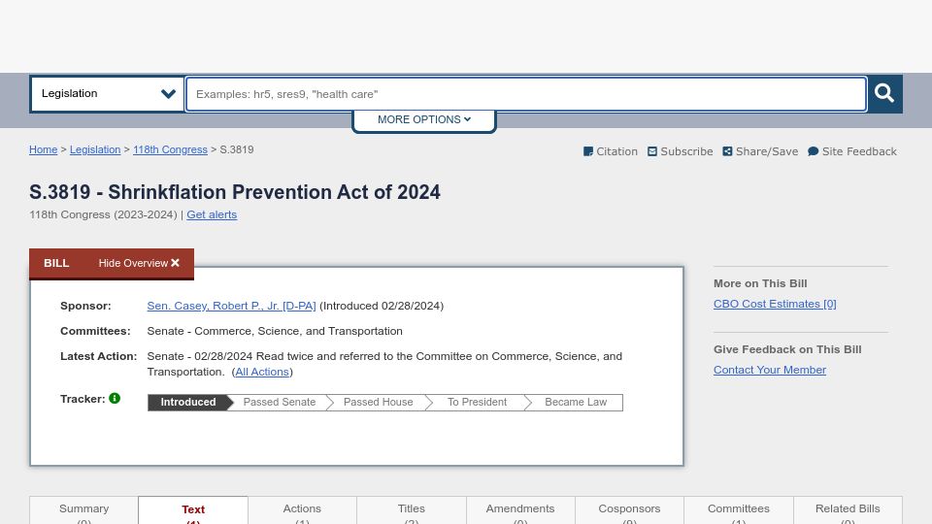Go to Home breadcrumb link
The width and height of the screenshot is (932, 524).
(44, 149)
